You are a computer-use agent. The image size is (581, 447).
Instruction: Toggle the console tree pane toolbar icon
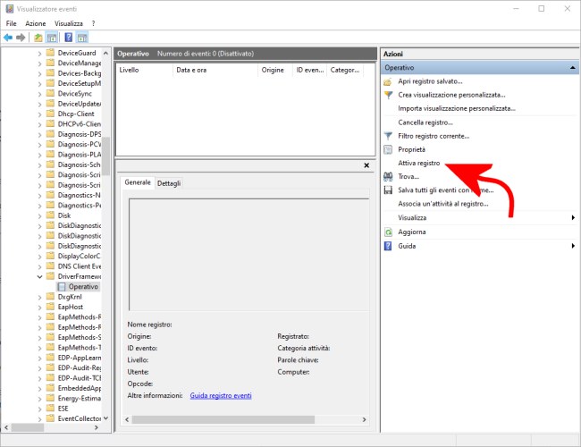[x=52, y=38]
